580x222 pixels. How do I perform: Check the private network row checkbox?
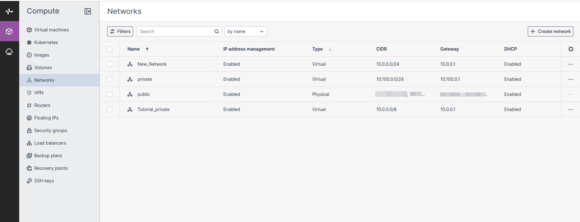pyautogui.click(x=110, y=79)
